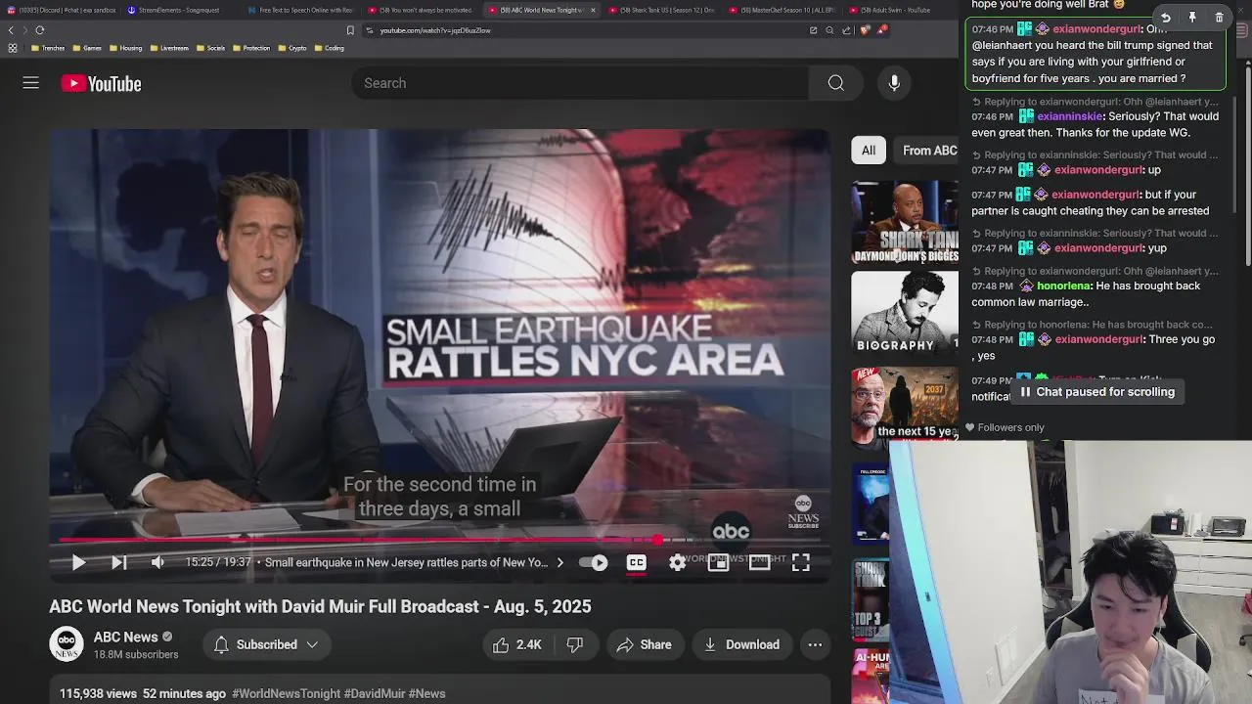Open the Trenches bookmark folder
Viewport: 1252px width, 704px height.
pos(48,48)
